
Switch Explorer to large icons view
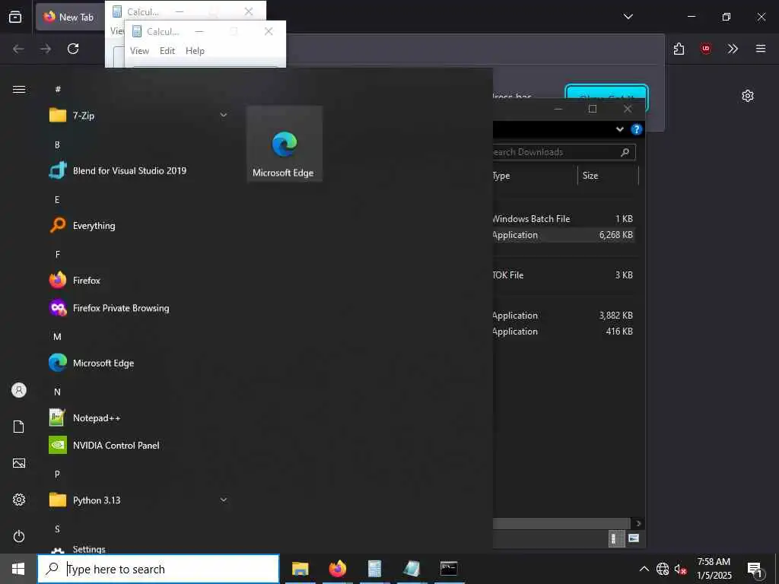tap(634, 538)
